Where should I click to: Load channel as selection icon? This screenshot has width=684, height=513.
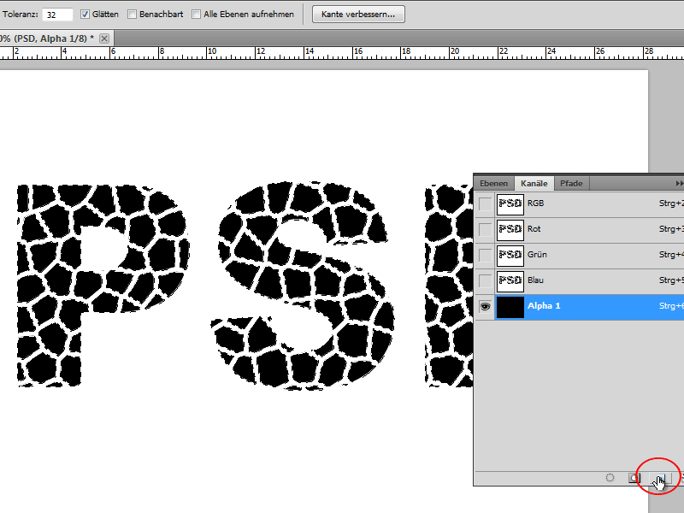coord(610,478)
